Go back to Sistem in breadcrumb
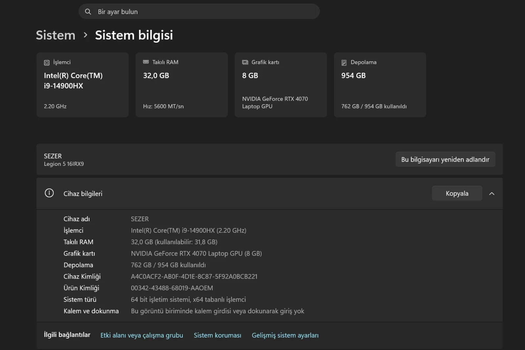The image size is (525, 350). (x=55, y=35)
